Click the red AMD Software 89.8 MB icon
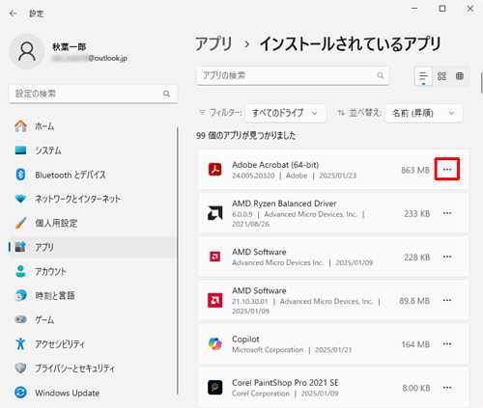 [x=214, y=300]
